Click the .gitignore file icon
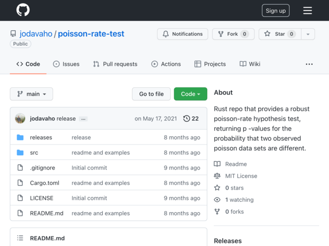329x246 pixels. pyautogui.click(x=20, y=168)
